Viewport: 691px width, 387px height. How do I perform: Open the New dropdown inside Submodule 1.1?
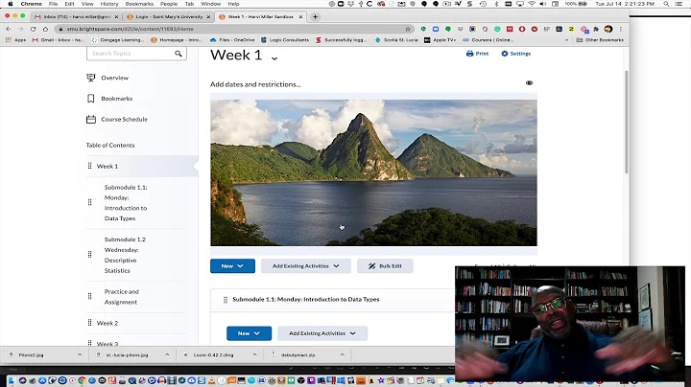coord(249,333)
